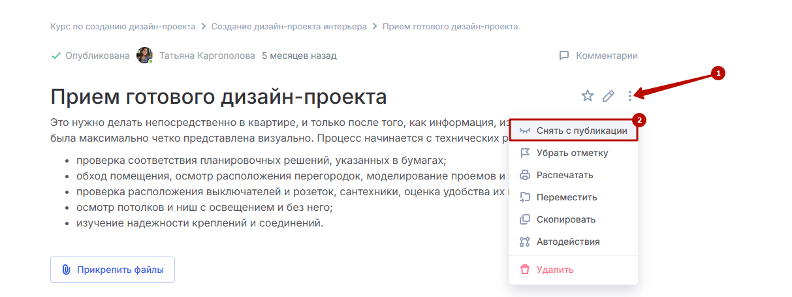Click the pencil edit icon
This screenshot has width=792, height=297.
[609, 97]
